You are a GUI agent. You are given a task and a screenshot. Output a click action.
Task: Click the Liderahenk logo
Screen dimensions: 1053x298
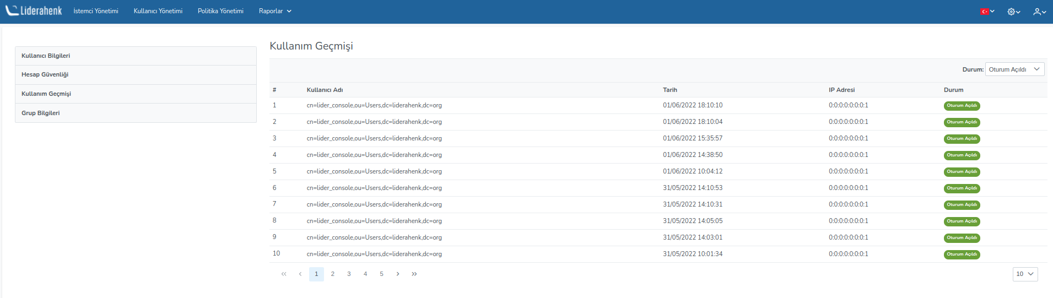(34, 11)
